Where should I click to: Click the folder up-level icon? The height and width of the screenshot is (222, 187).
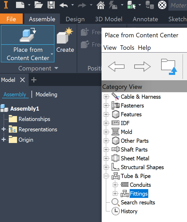click(168, 67)
